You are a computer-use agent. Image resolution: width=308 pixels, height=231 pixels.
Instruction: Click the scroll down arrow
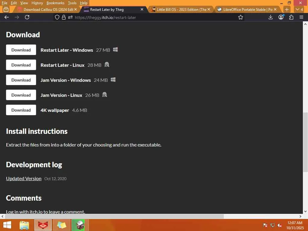pyautogui.click(x=305, y=211)
